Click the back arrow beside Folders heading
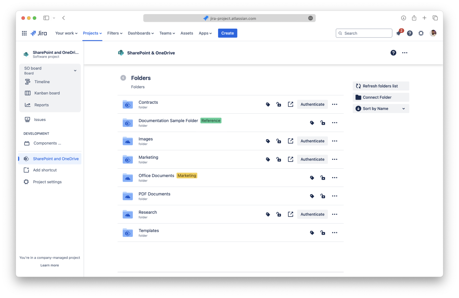Image resolution: width=459 pixels, height=298 pixels. (x=123, y=78)
